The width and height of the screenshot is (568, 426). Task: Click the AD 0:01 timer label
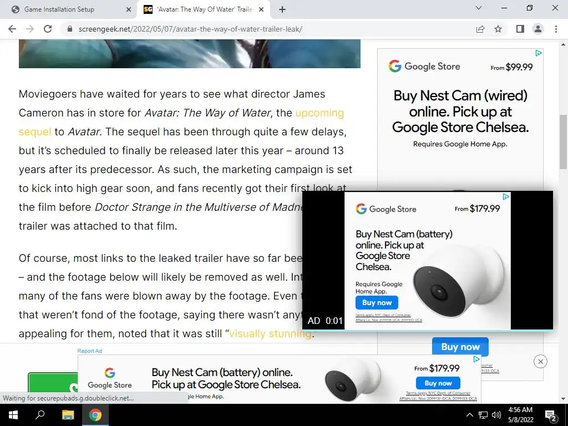coord(325,321)
